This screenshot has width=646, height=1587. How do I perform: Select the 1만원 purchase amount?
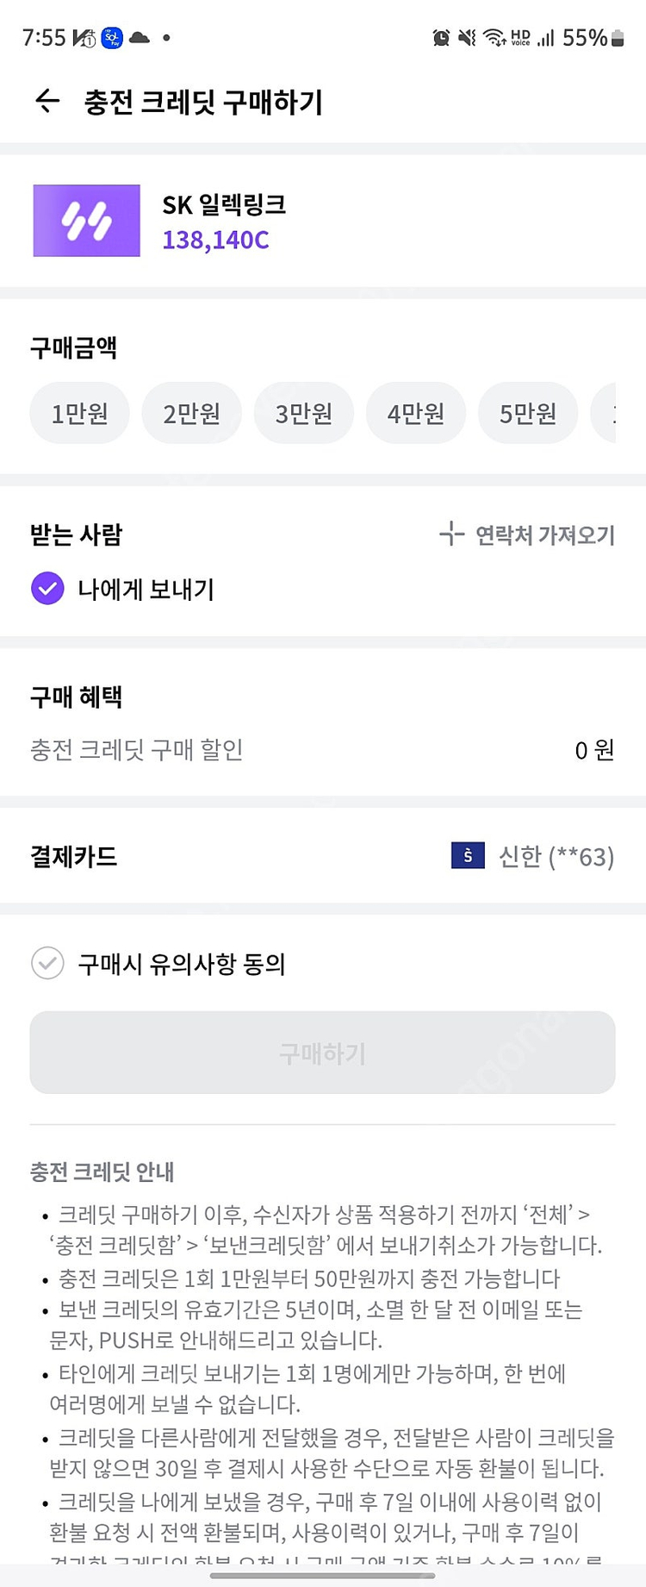point(80,414)
